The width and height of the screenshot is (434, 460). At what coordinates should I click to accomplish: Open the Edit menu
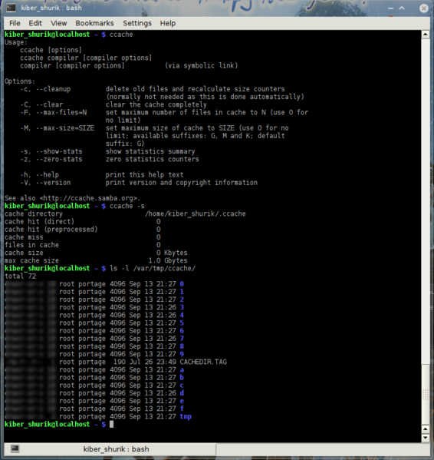tap(35, 23)
